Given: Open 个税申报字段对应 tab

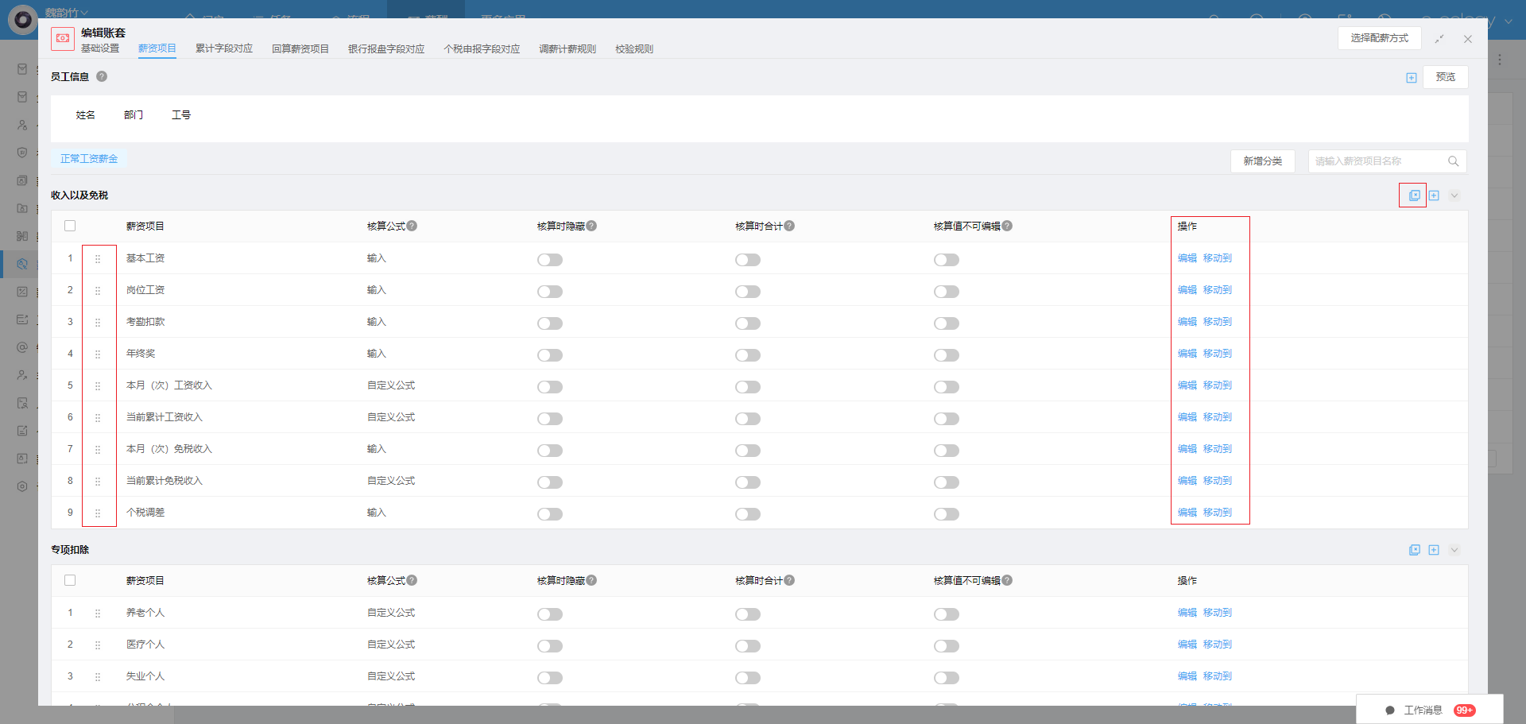Looking at the screenshot, I should click(x=482, y=48).
